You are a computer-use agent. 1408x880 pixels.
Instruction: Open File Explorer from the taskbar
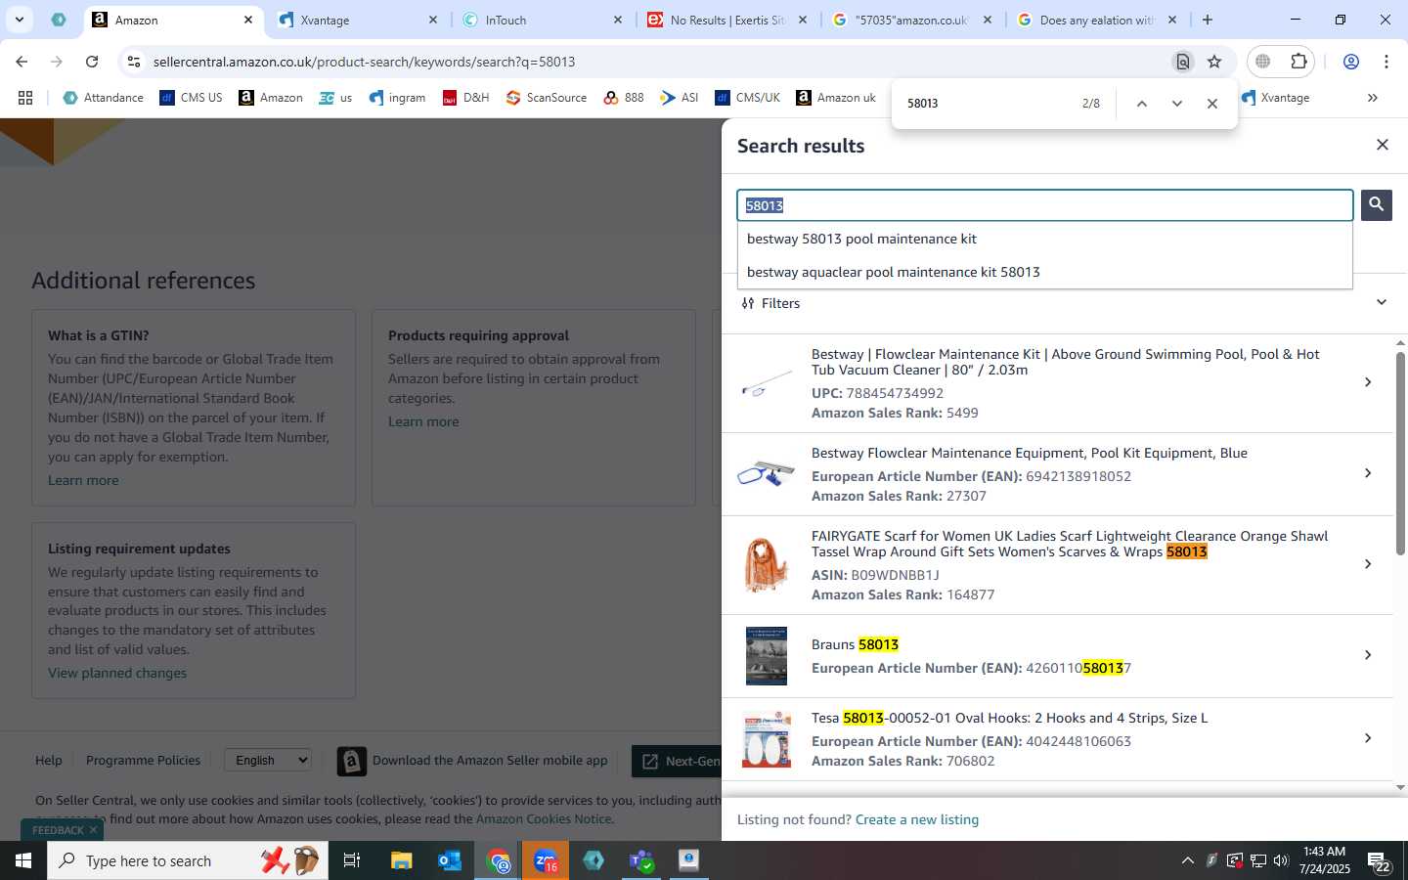(x=401, y=860)
